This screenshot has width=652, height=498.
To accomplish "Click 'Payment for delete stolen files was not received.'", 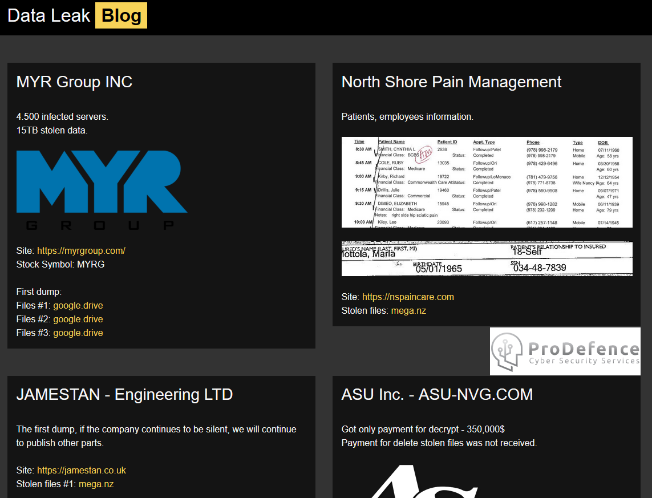I will [x=439, y=443].
